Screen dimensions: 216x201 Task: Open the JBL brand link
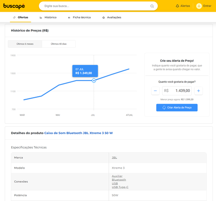pyautogui.click(x=114, y=157)
